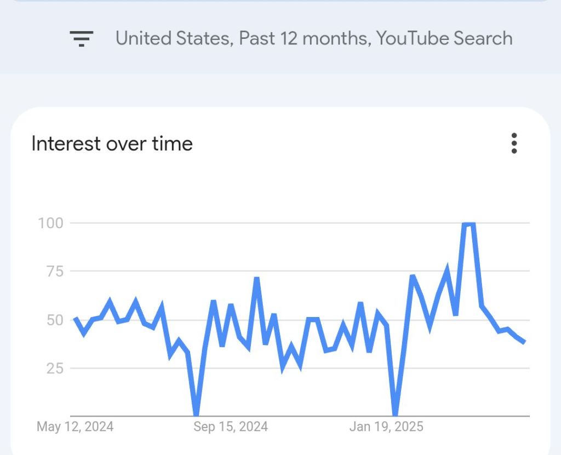Switch the YouTube Search source filter
The image size is (561, 455).
click(444, 38)
